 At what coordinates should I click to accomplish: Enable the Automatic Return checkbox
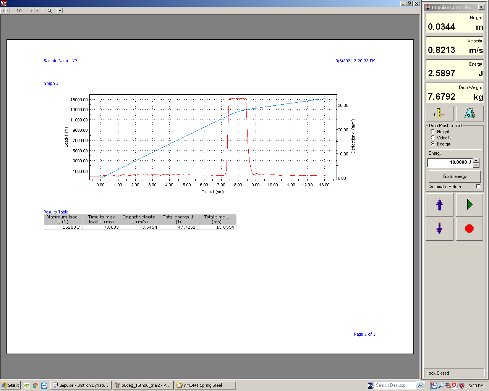tap(478, 187)
